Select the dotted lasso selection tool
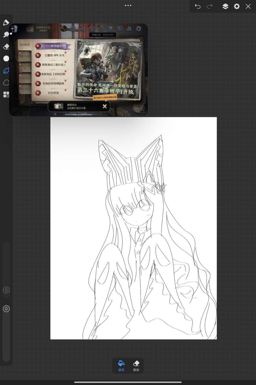 coord(6,83)
